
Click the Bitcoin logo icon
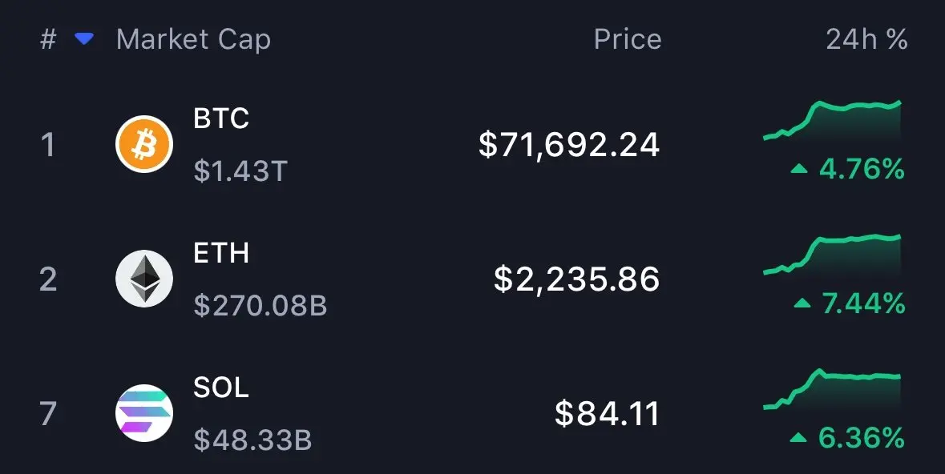tap(144, 144)
